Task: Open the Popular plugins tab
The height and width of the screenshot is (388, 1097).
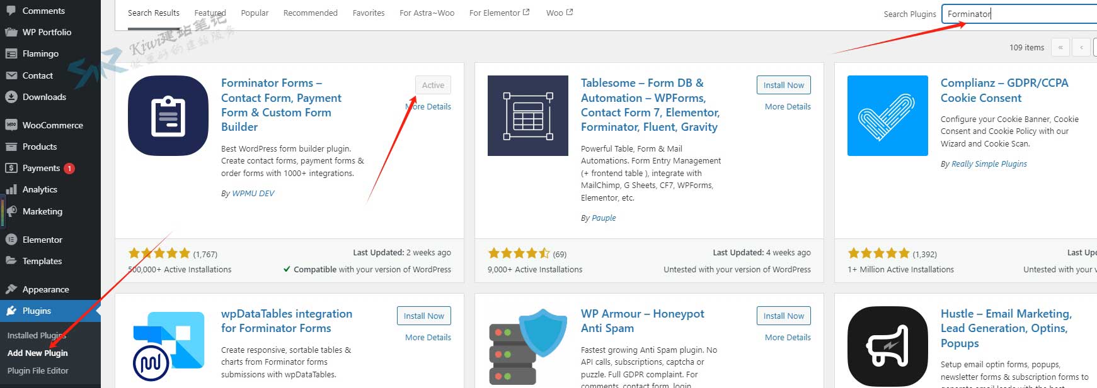Action: pyautogui.click(x=255, y=13)
